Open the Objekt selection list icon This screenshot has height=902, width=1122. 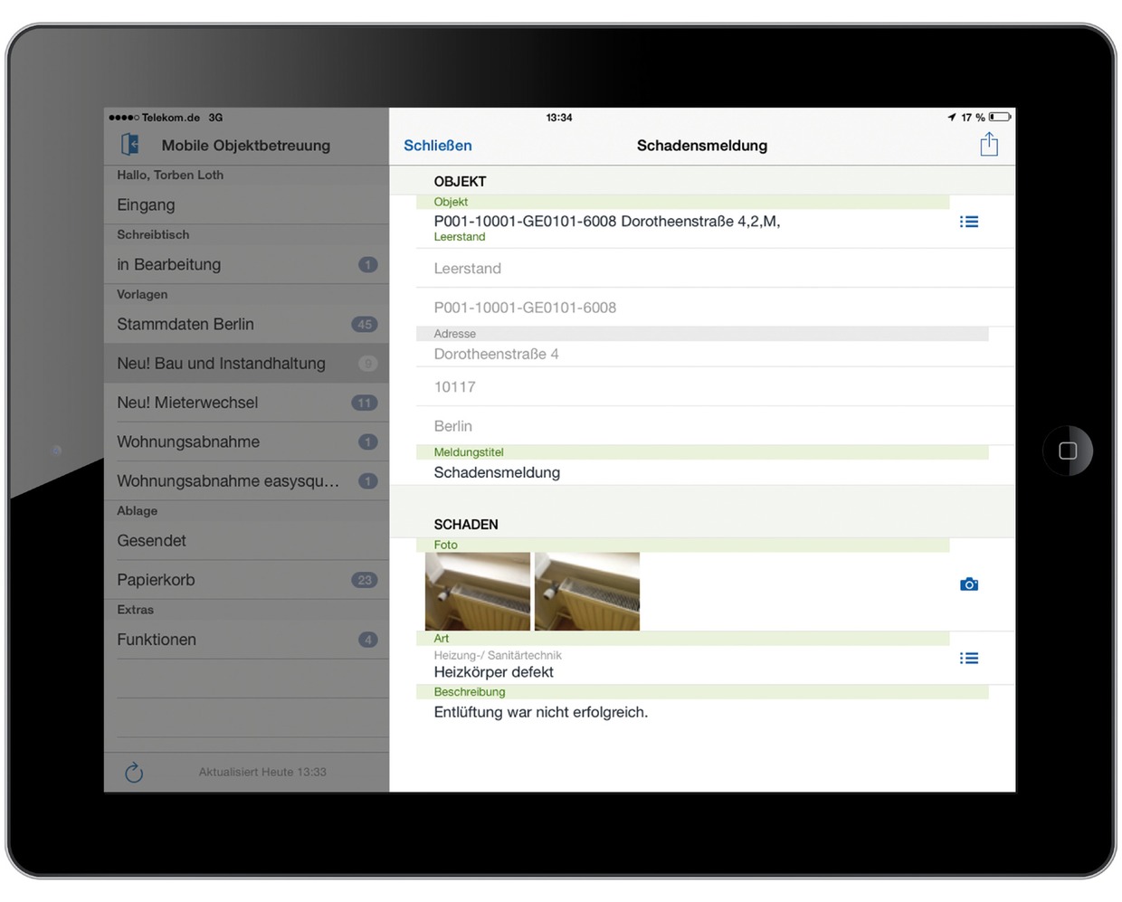(968, 222)
